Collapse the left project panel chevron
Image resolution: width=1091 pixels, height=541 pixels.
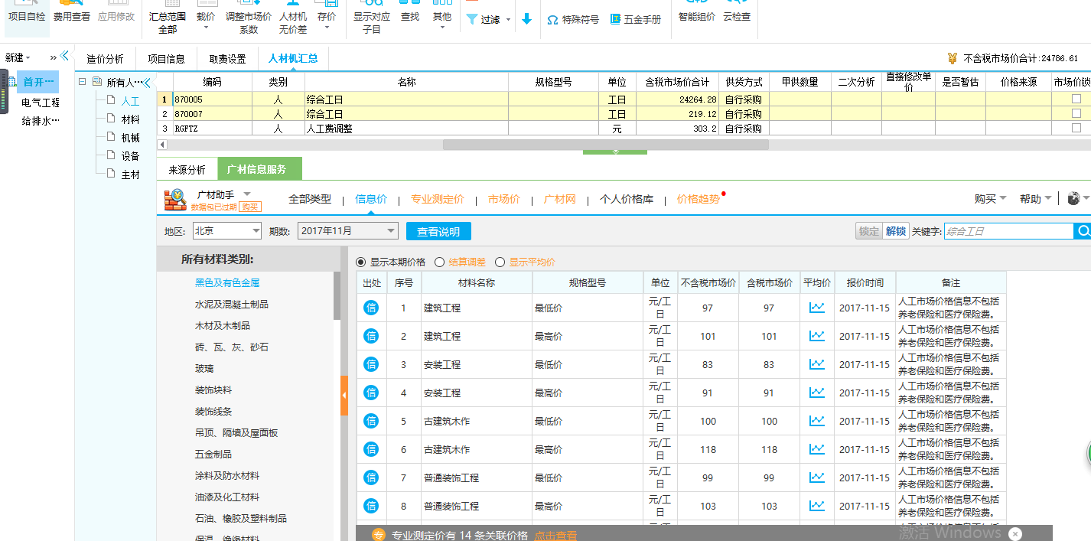pyautogui.click(x=64, y=57)
